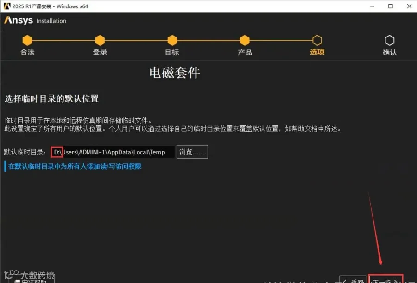Click the Installation text beside the Ansys logo
This screenshot has width=417, height=283.
coord(51,21)
